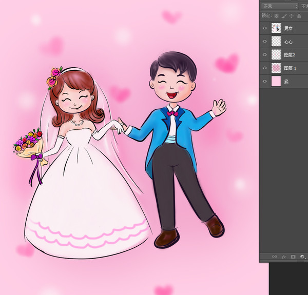The width and height of the screenshot is (308, 295).
Task: Click the layer name 图层2
Action: point(290,55)
